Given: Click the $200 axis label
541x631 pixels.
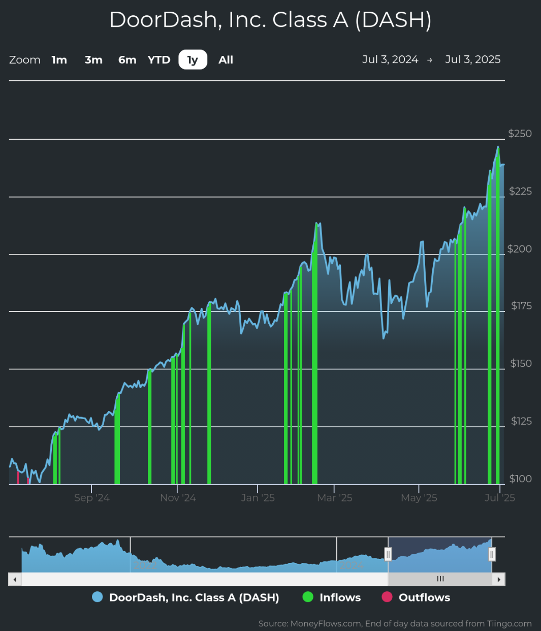Looking at the screenshot, I should [520, 249].
